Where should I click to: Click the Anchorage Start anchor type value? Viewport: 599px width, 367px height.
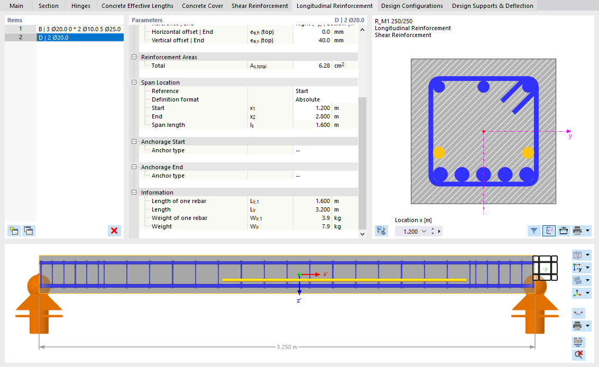coord(326,150)
